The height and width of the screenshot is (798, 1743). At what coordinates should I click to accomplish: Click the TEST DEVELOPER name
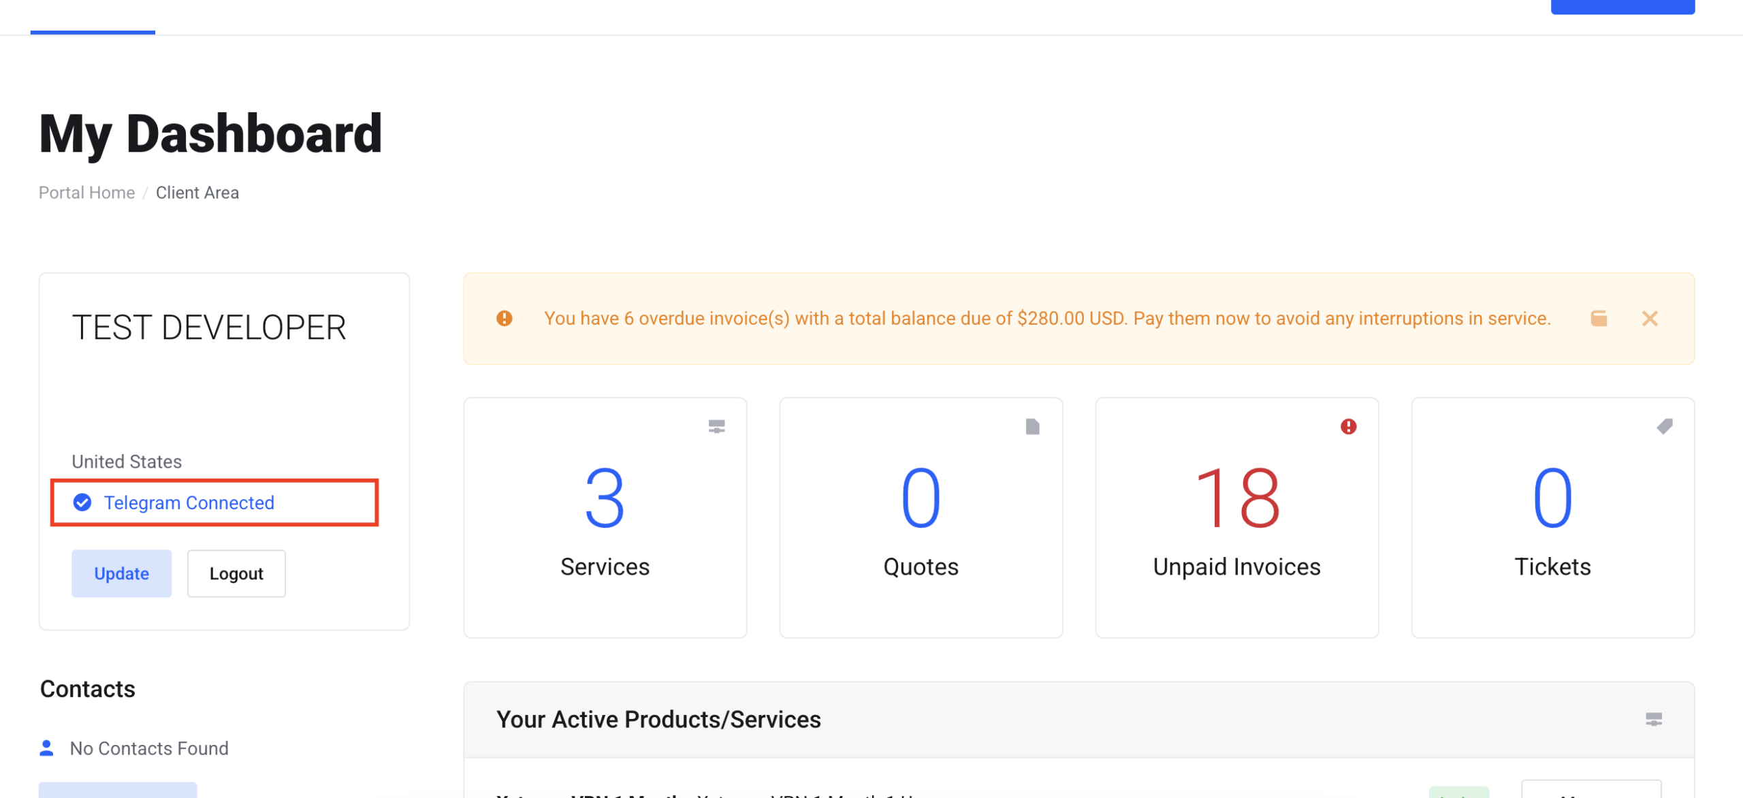tap(209, 328)
